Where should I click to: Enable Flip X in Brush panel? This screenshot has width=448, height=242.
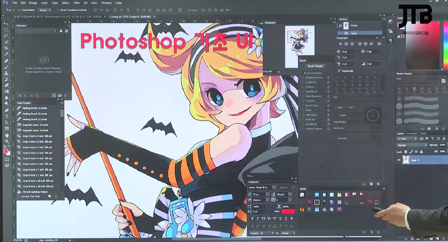click(x=335, y=107)
